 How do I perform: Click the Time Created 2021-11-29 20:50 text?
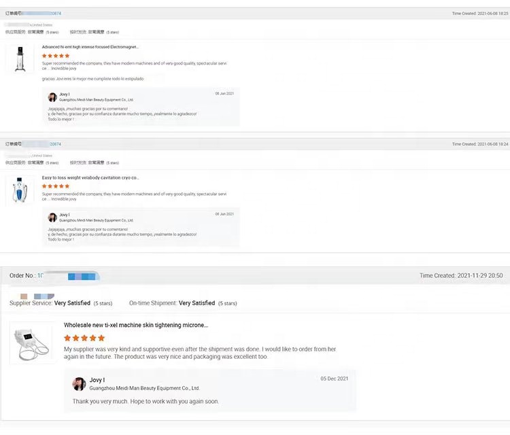[461, 275]
